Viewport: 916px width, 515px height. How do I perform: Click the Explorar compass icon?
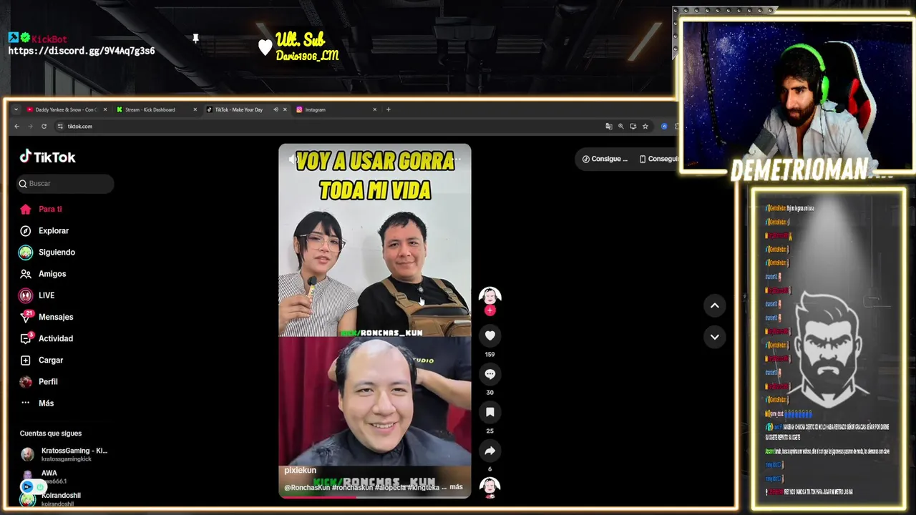(26, 231)
